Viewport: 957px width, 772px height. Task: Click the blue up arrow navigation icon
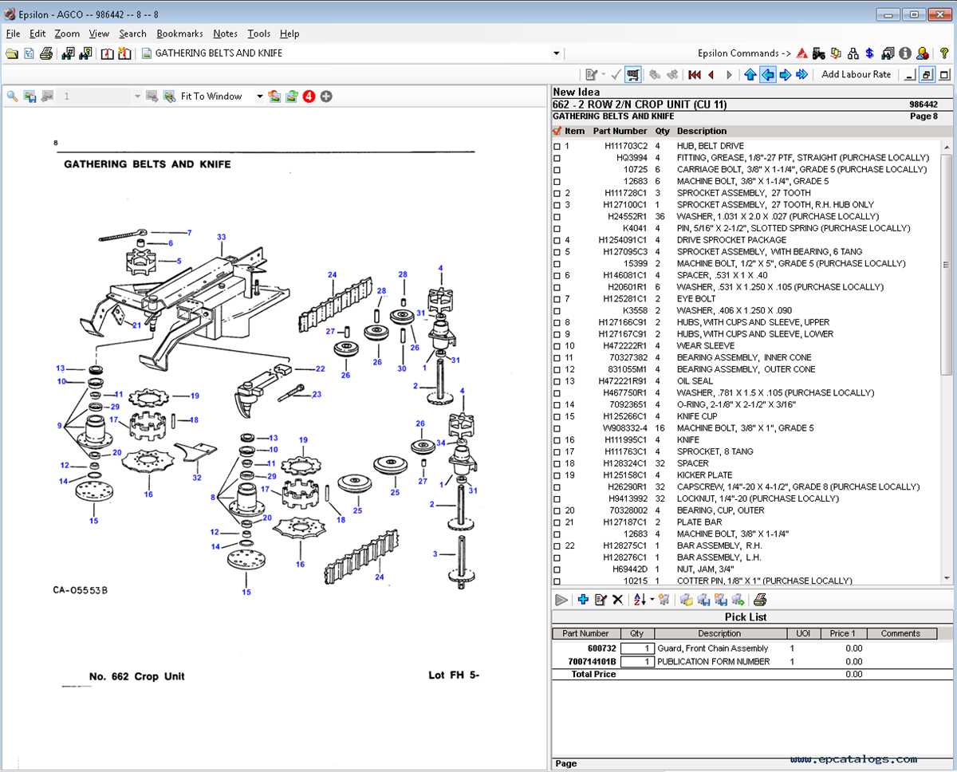pos(750,74)
